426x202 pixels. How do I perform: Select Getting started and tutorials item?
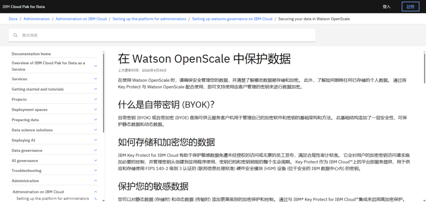tap(38, 89)
